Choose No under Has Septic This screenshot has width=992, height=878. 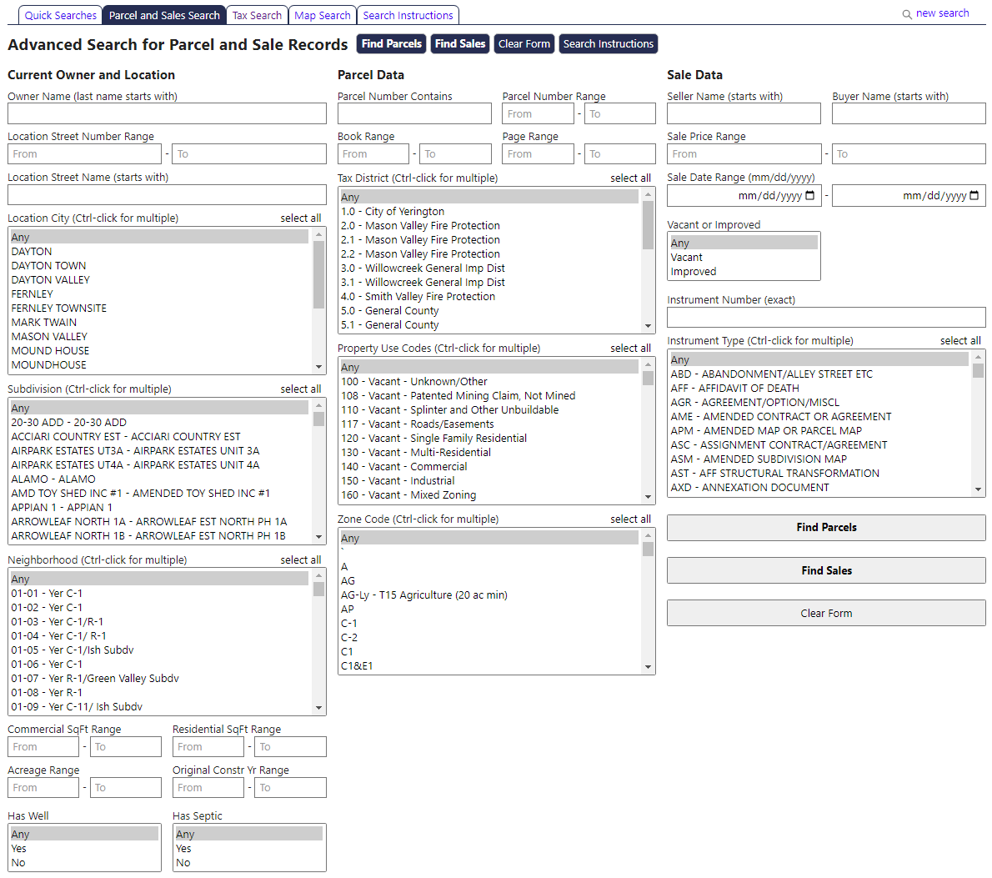[x=183, y=863]
